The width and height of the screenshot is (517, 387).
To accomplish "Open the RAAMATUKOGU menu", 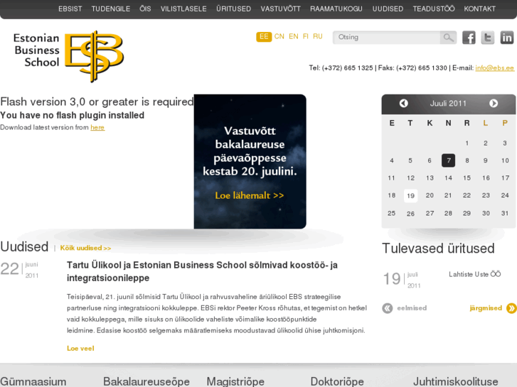I will click(x=336, y=9).
